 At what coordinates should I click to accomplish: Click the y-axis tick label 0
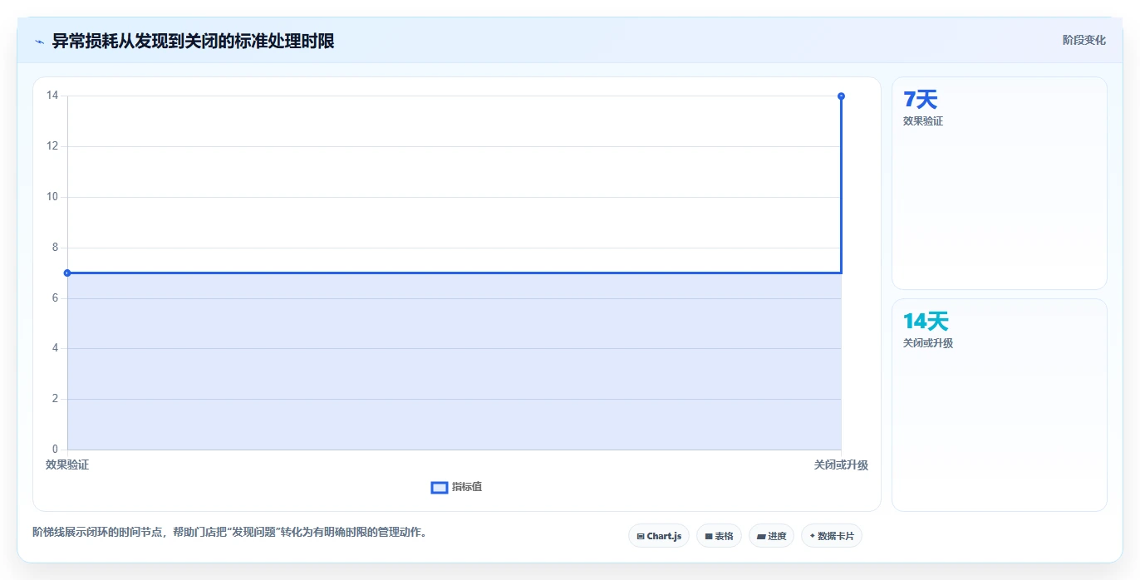55,450
